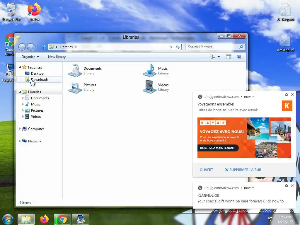Image resolution: width=300 pixels, height=225 pixels.
Task: Select Desktop under Favorites
Action: 37,74
